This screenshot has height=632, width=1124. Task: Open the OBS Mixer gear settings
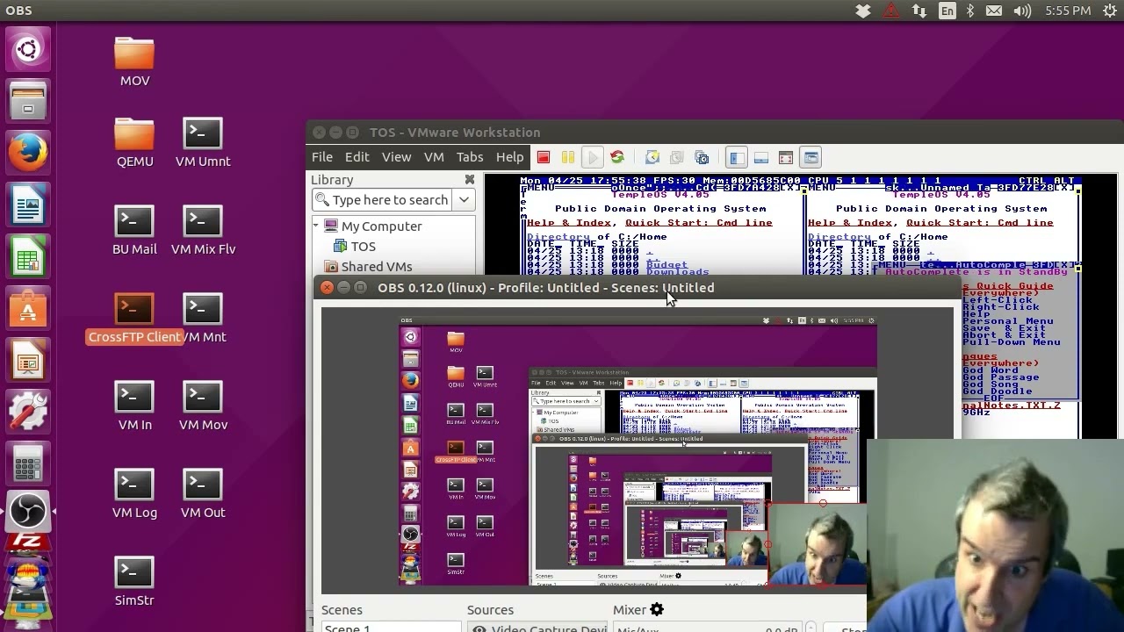pos(657,609)
